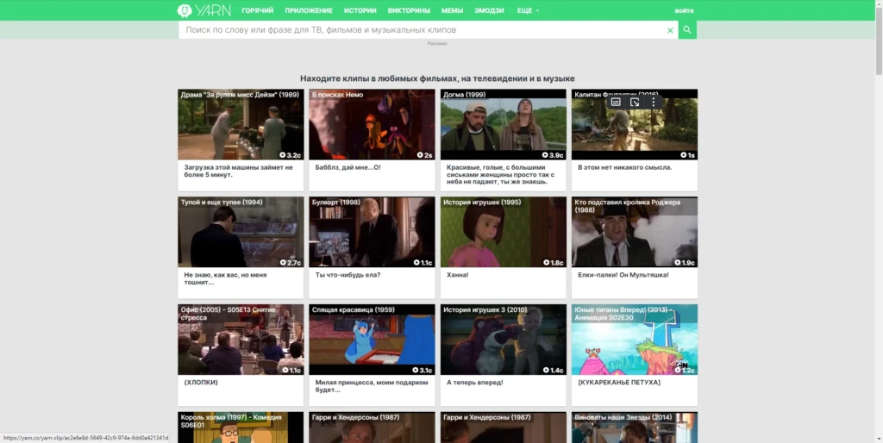The height and width of the screenshot is (443, 883).
Task: Click the 3.1c play badge on Спящая красавица
Action: (423, 370)
